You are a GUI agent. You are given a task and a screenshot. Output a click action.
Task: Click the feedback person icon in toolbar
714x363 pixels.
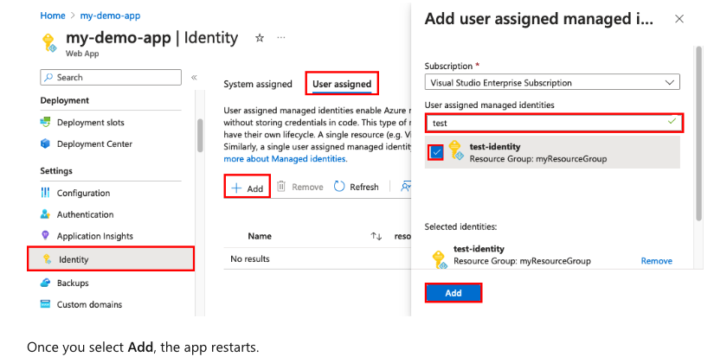[x=405, y=187]
